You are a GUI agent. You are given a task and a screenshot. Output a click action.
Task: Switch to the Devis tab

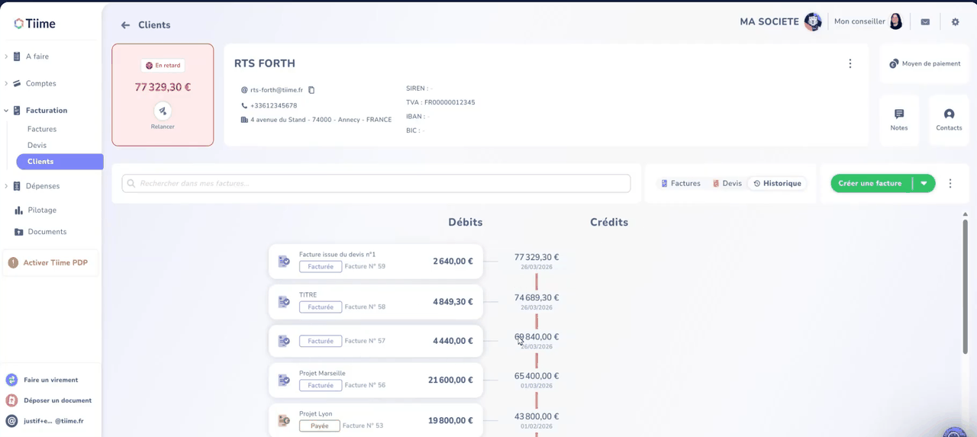pos(727,184)
